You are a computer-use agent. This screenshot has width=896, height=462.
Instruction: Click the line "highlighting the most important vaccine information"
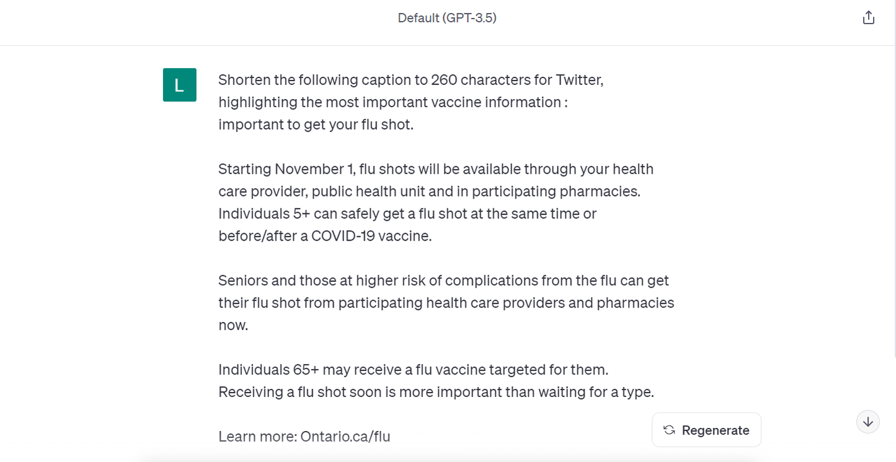pos(393,102)
